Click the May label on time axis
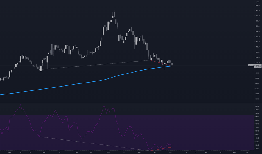The height and width of the screenshot is (154, 262). 234,153
